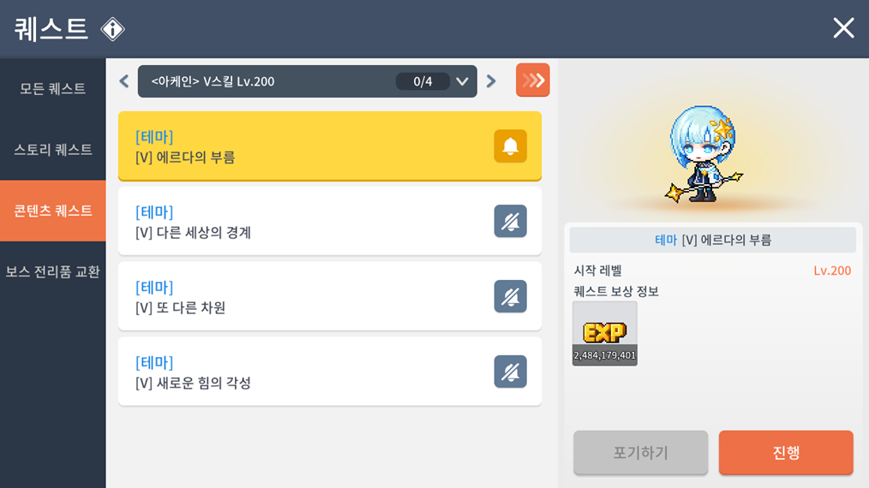Click the EXP reward icon
The image size is (869, 488).
605,333
